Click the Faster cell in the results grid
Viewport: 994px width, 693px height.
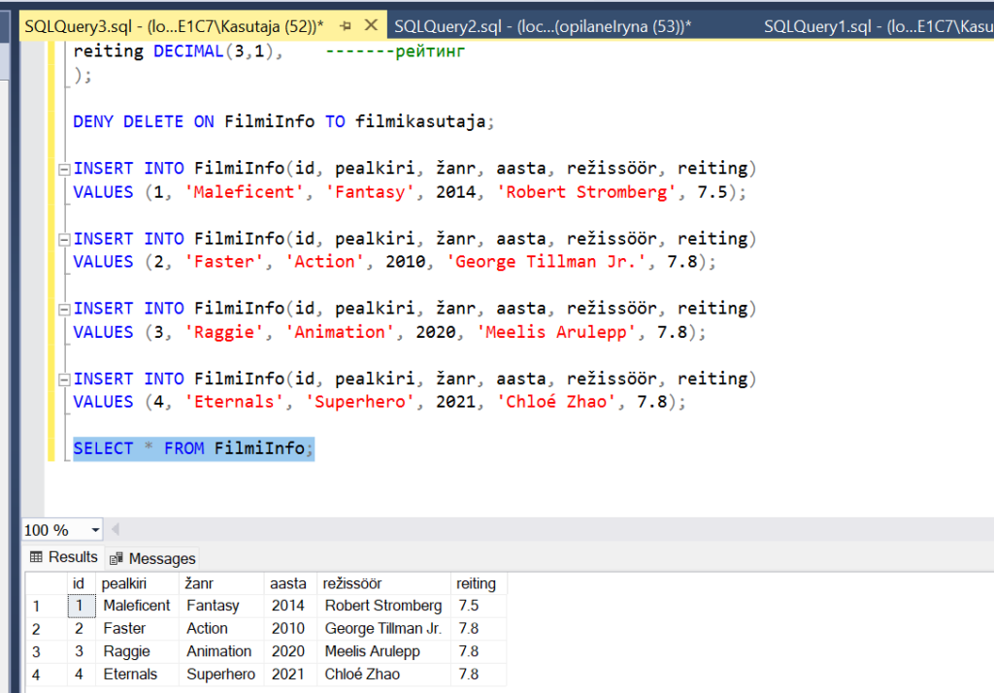pyautogui.click(x=137, y=629)
